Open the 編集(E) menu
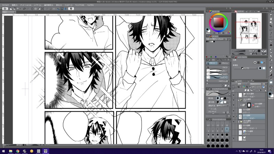The image size is (274, 154). tap(14, 5)
